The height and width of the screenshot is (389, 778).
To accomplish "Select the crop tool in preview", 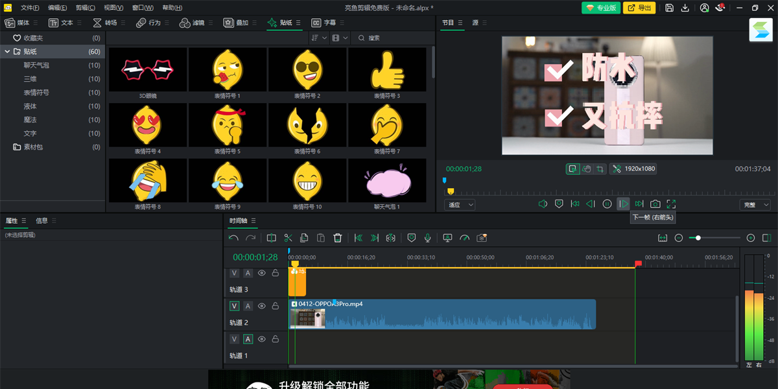I will point(600,169).
